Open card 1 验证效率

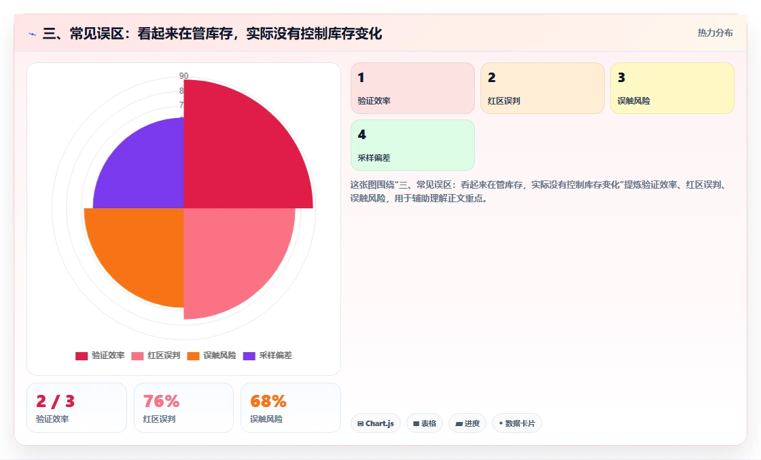(412, 88)
